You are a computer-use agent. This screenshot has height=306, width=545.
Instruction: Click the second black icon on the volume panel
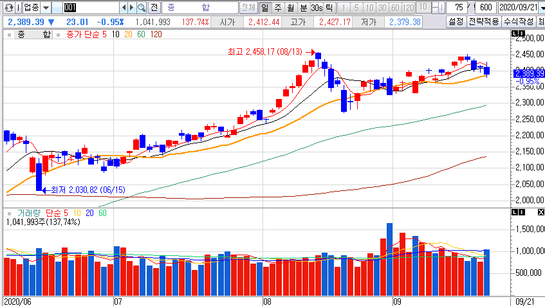[522, 212]
